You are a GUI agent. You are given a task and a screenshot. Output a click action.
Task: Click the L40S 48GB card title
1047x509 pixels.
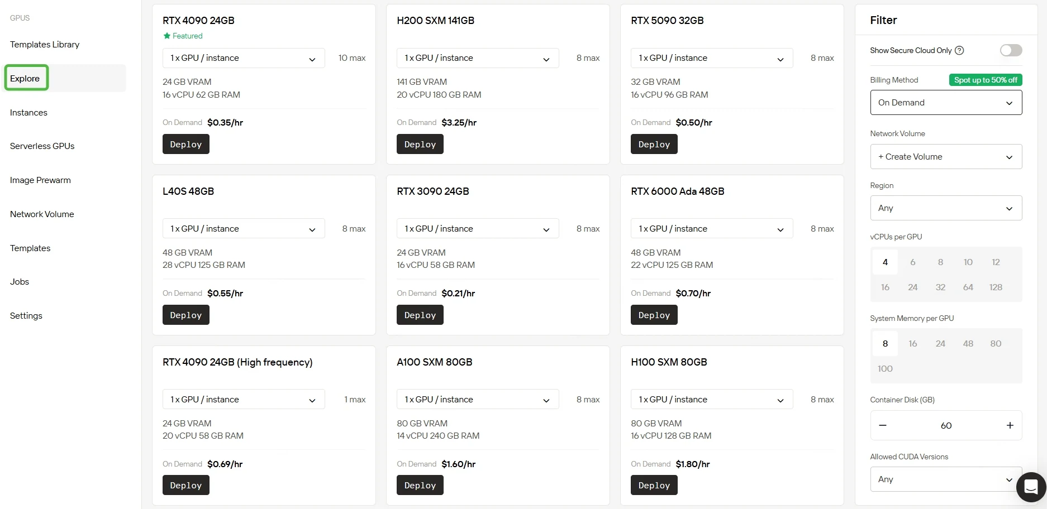pyautogui.click(x=188, y=191)
